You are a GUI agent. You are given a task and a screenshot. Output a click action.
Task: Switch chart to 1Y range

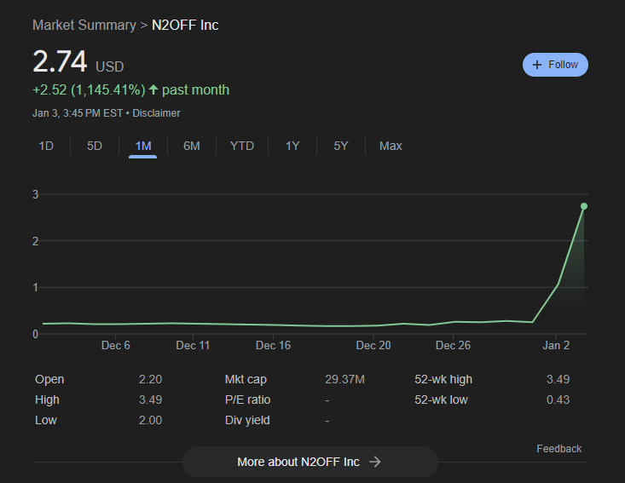pyautogui.click(x=292, y=146)
